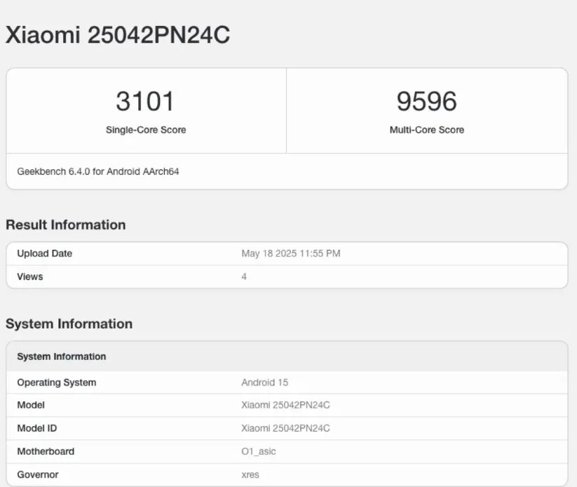This screenshot has width=577, height=487.
Task: Click the System Information table header row
Action: 287,356
